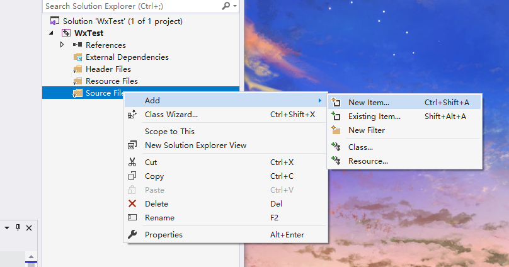Click the Rename icon
This screenshot has height=267, width=509.
click(132, 217)
